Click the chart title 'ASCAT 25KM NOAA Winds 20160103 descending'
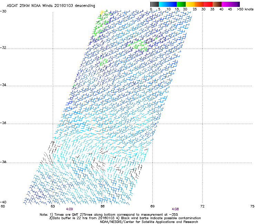Screen dimensions: 255x224 pyautogui.click(x=51, y=6)
